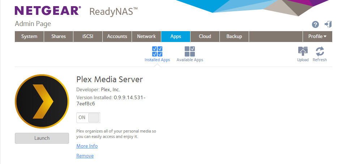This screenshot has width=342, height=164.
Task: Click the Plex Media Server title
Action: tap(110, 79)
